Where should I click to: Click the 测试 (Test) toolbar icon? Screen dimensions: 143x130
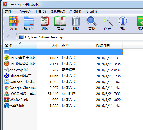[45, 21]
